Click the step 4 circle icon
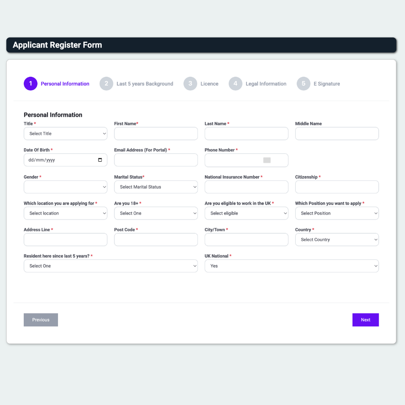 pyautogui.click(x=235, y=84)
